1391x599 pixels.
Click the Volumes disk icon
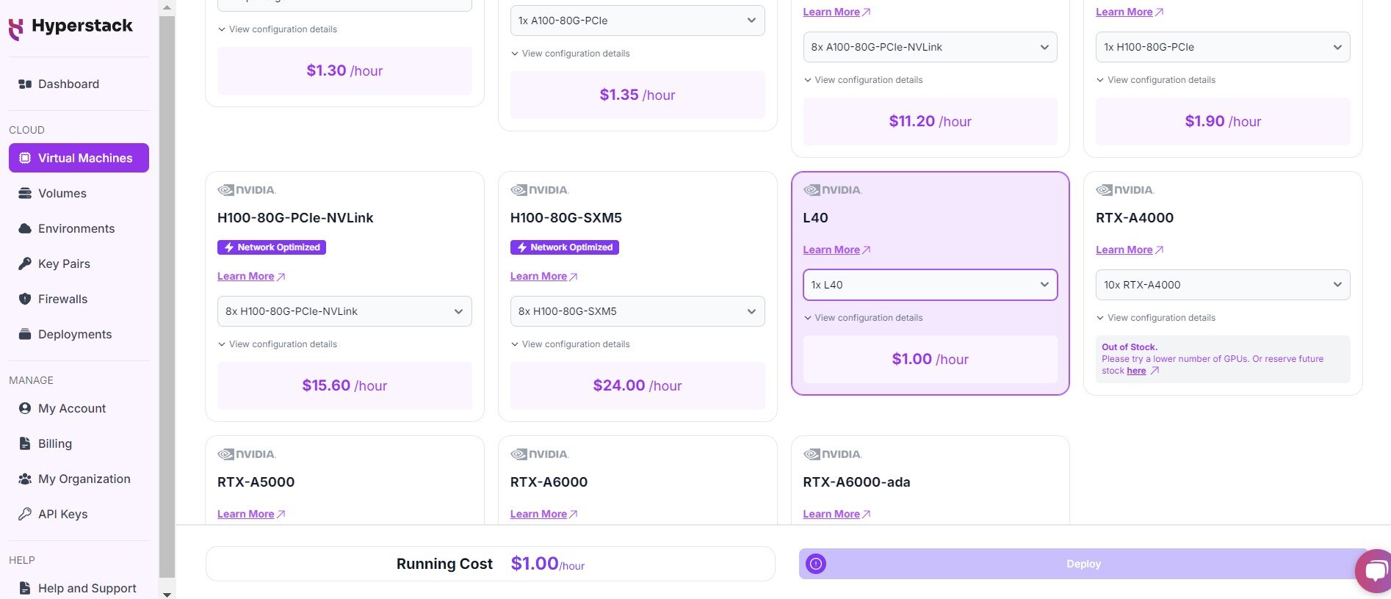tap(25, 193)
